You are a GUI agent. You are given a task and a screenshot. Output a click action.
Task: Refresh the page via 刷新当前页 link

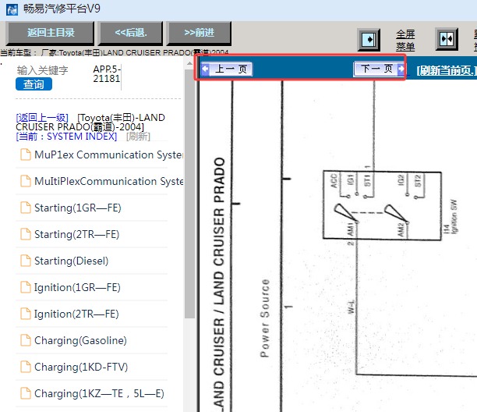447,70
